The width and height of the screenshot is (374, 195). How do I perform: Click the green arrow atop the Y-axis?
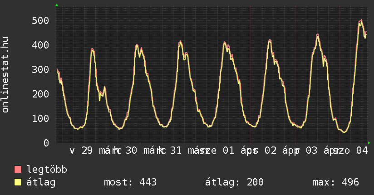[56, 5]
